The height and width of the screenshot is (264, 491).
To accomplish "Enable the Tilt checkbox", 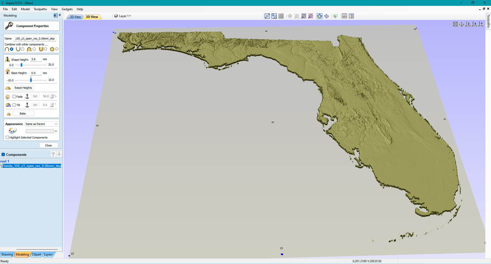I will click(14, 105).
